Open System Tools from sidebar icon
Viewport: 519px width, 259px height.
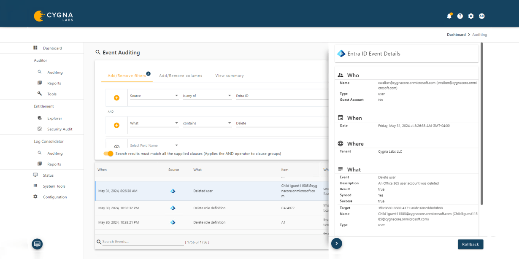(x=36, y=186)
